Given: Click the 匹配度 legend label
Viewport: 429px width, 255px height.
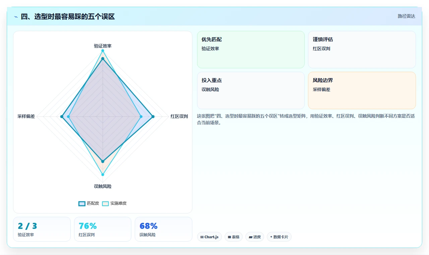Looking at the screenshot, I should click(93, 203).
